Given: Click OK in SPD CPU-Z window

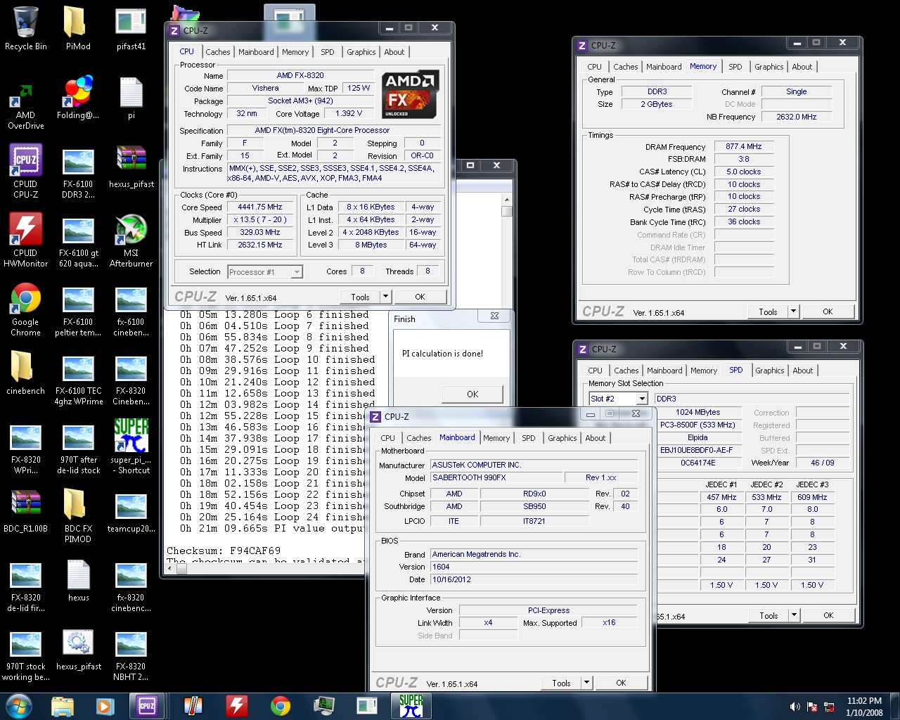Looking at the screenshot, I should coord(828,615).
